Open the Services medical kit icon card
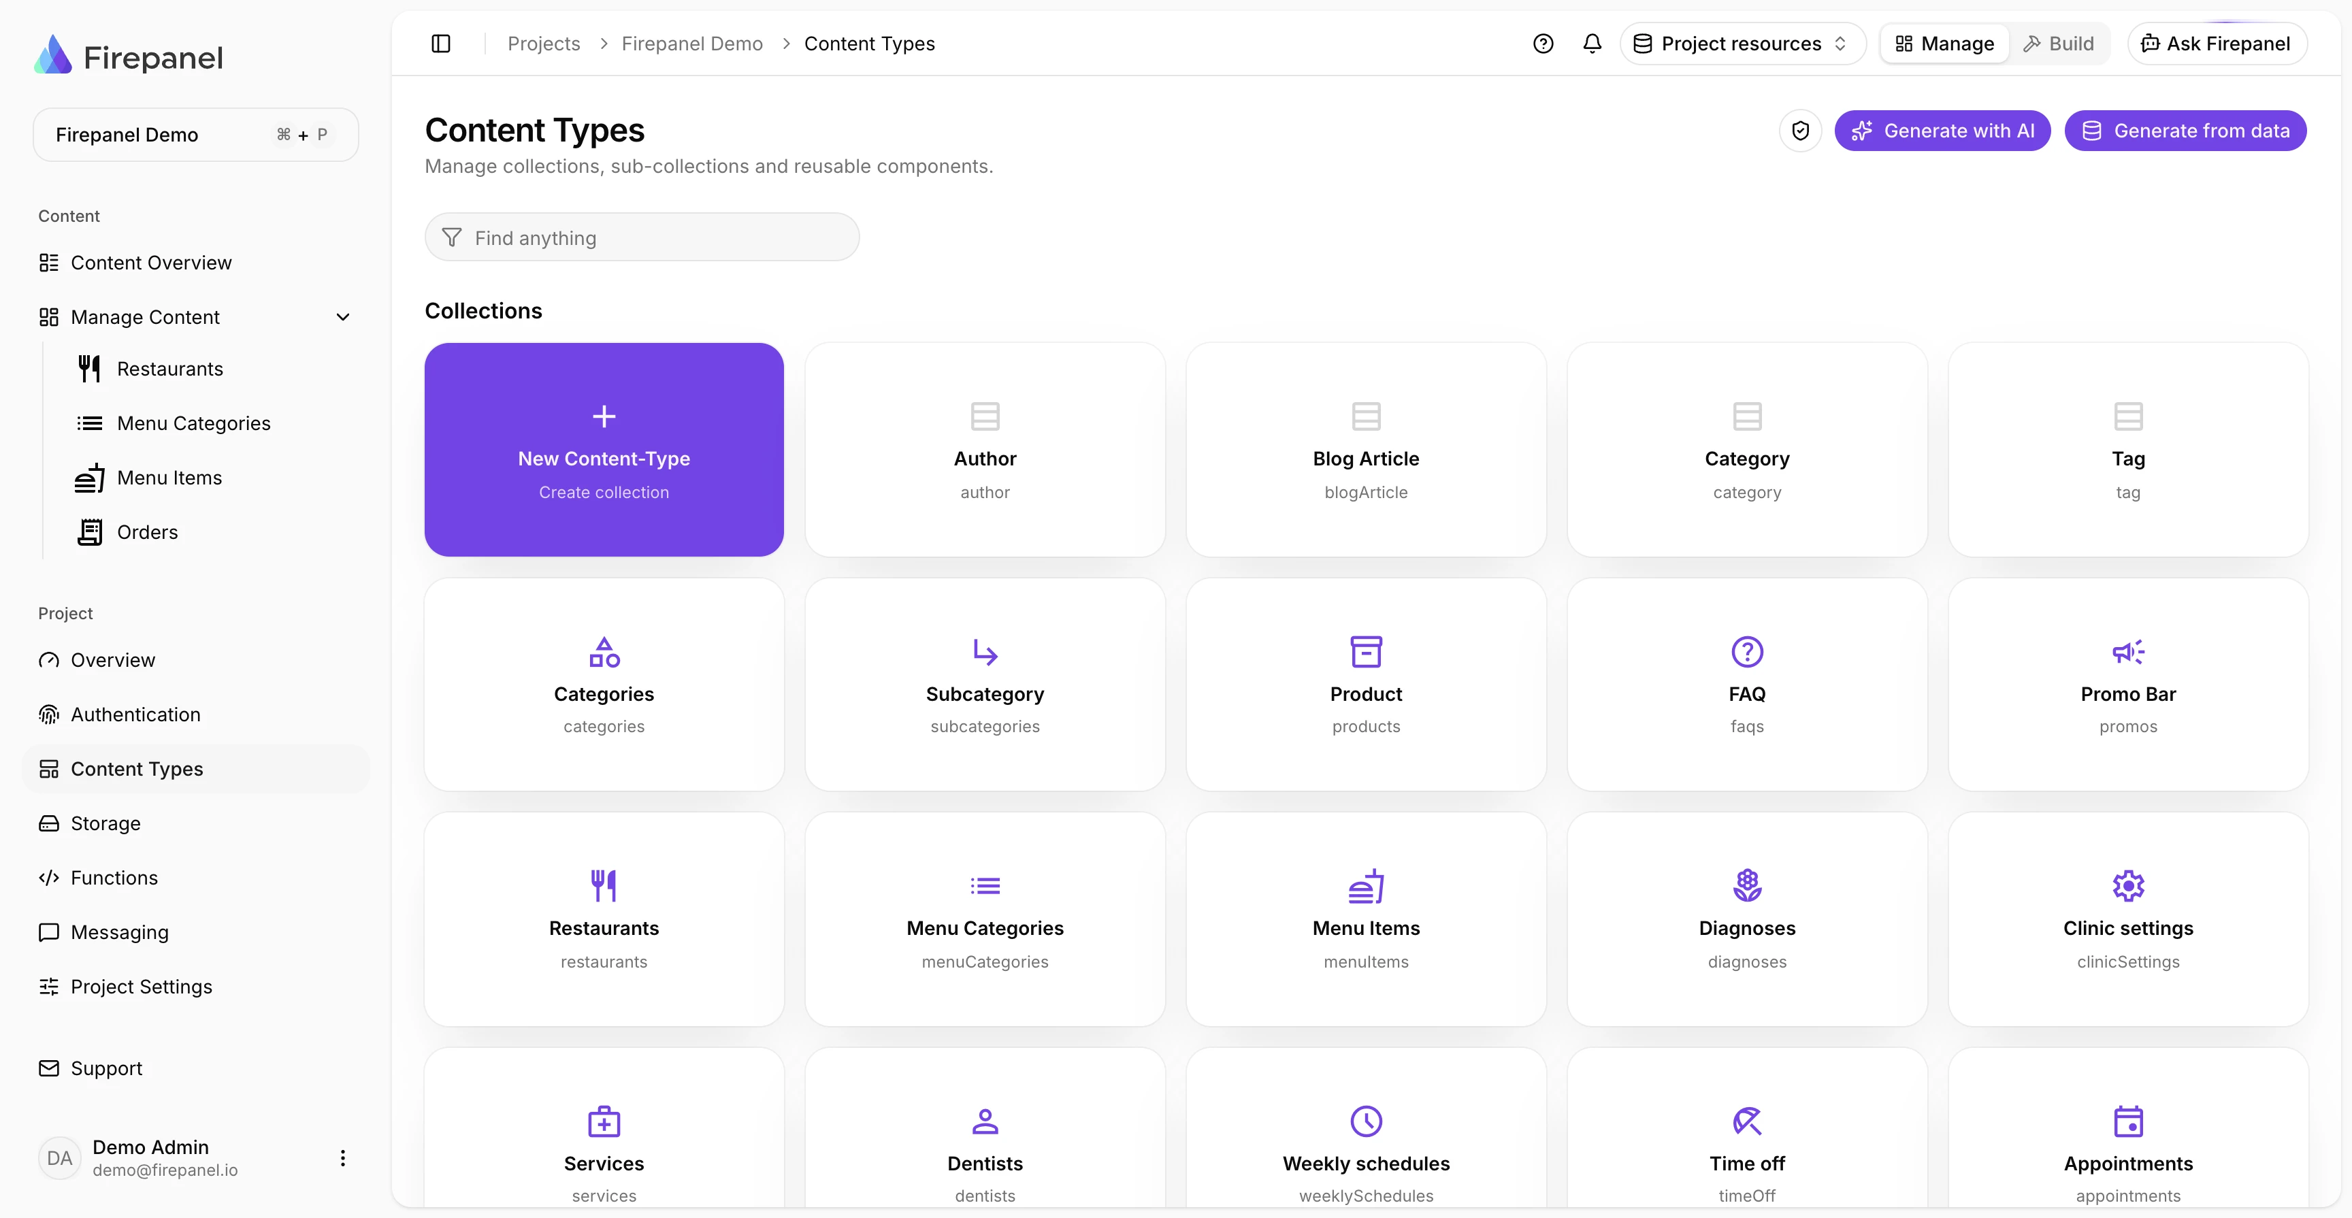2352x1218 pixels. click(604, 1121)
